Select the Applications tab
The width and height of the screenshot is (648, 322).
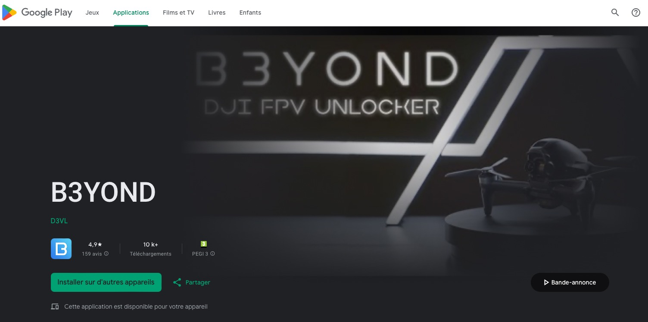(x=131, y=13)
